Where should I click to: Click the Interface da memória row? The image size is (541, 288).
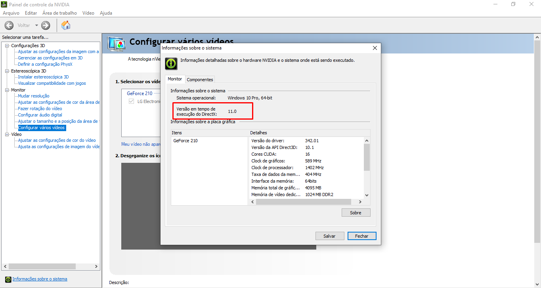[x=306, y=181]
